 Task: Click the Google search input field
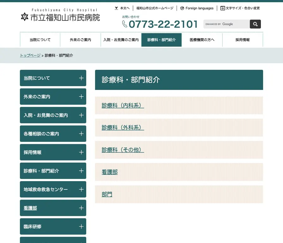pos(226,24)
